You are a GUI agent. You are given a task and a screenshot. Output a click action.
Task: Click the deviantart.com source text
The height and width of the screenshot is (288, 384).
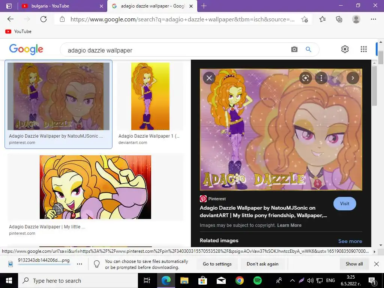point(133,142)
